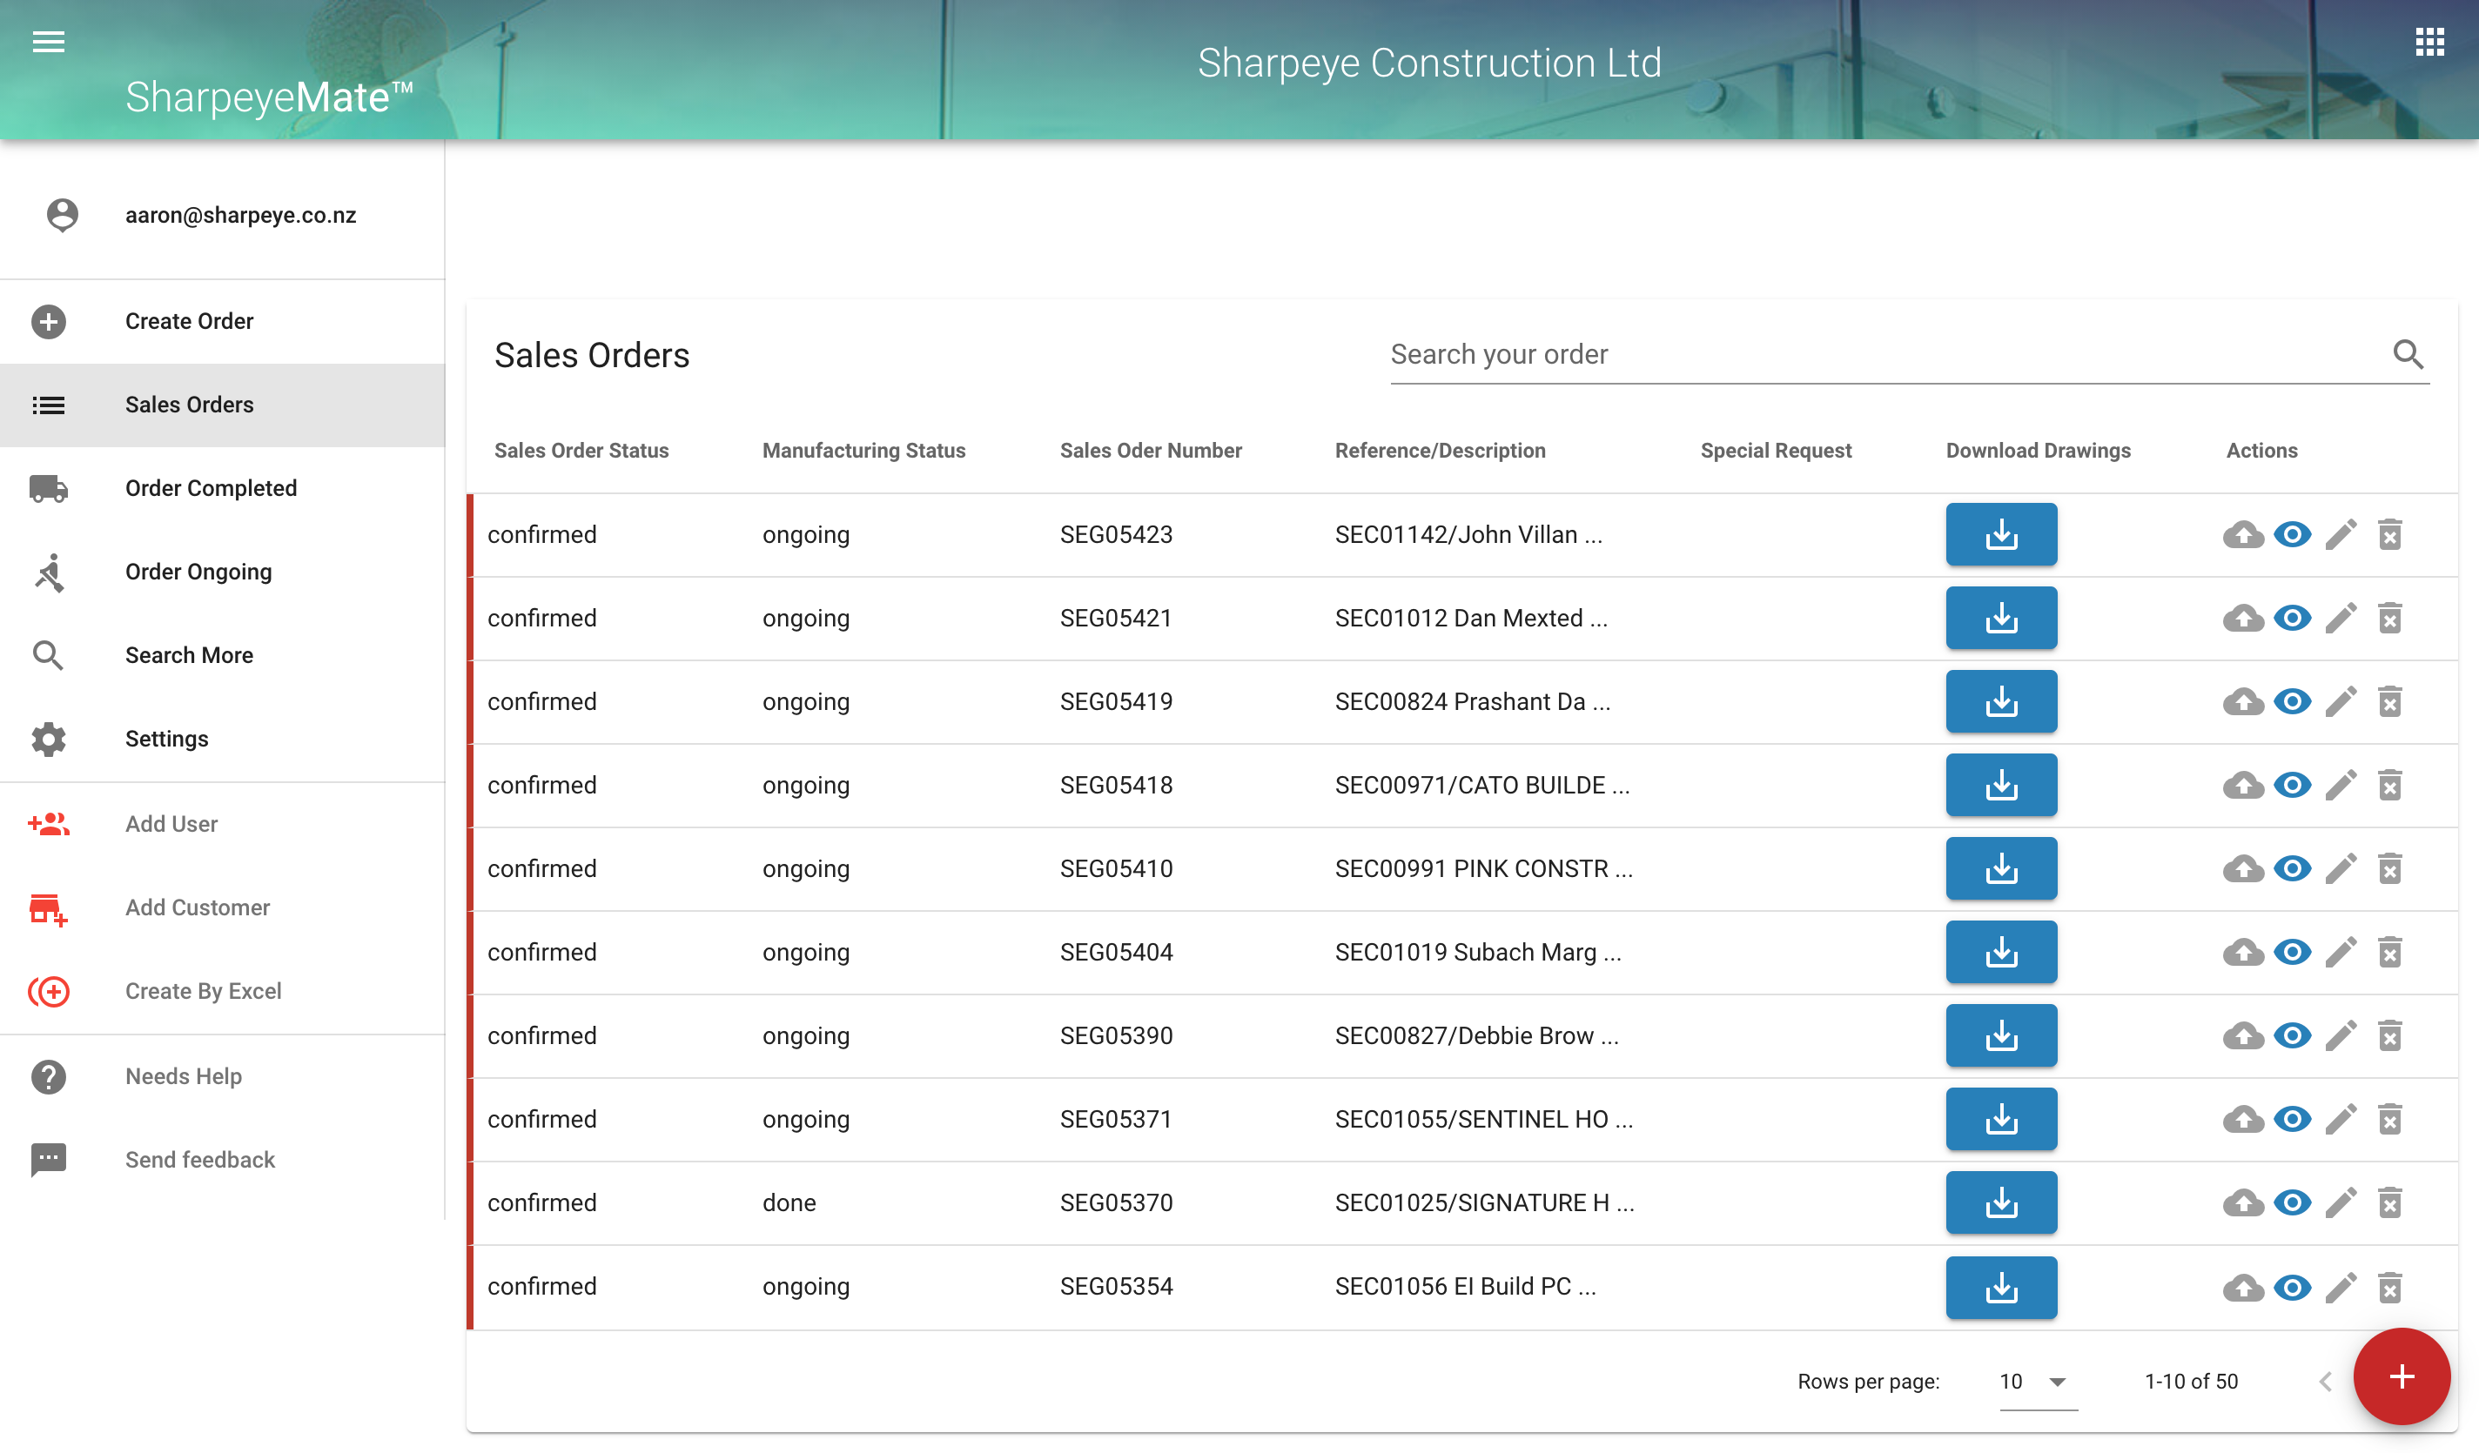Download drawings for order SEG05404
This screenshot has width=2479, height=1453.
point(2000,952)
